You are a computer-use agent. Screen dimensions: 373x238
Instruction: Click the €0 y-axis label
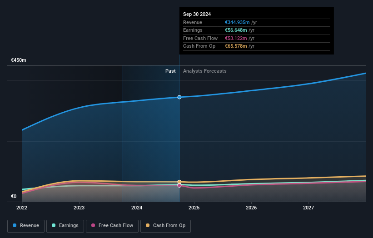pos(14,197)
